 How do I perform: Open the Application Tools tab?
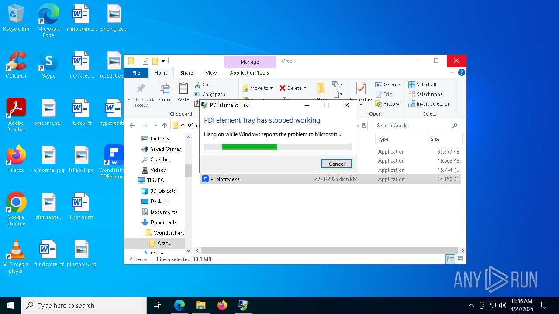pos(249,73)
